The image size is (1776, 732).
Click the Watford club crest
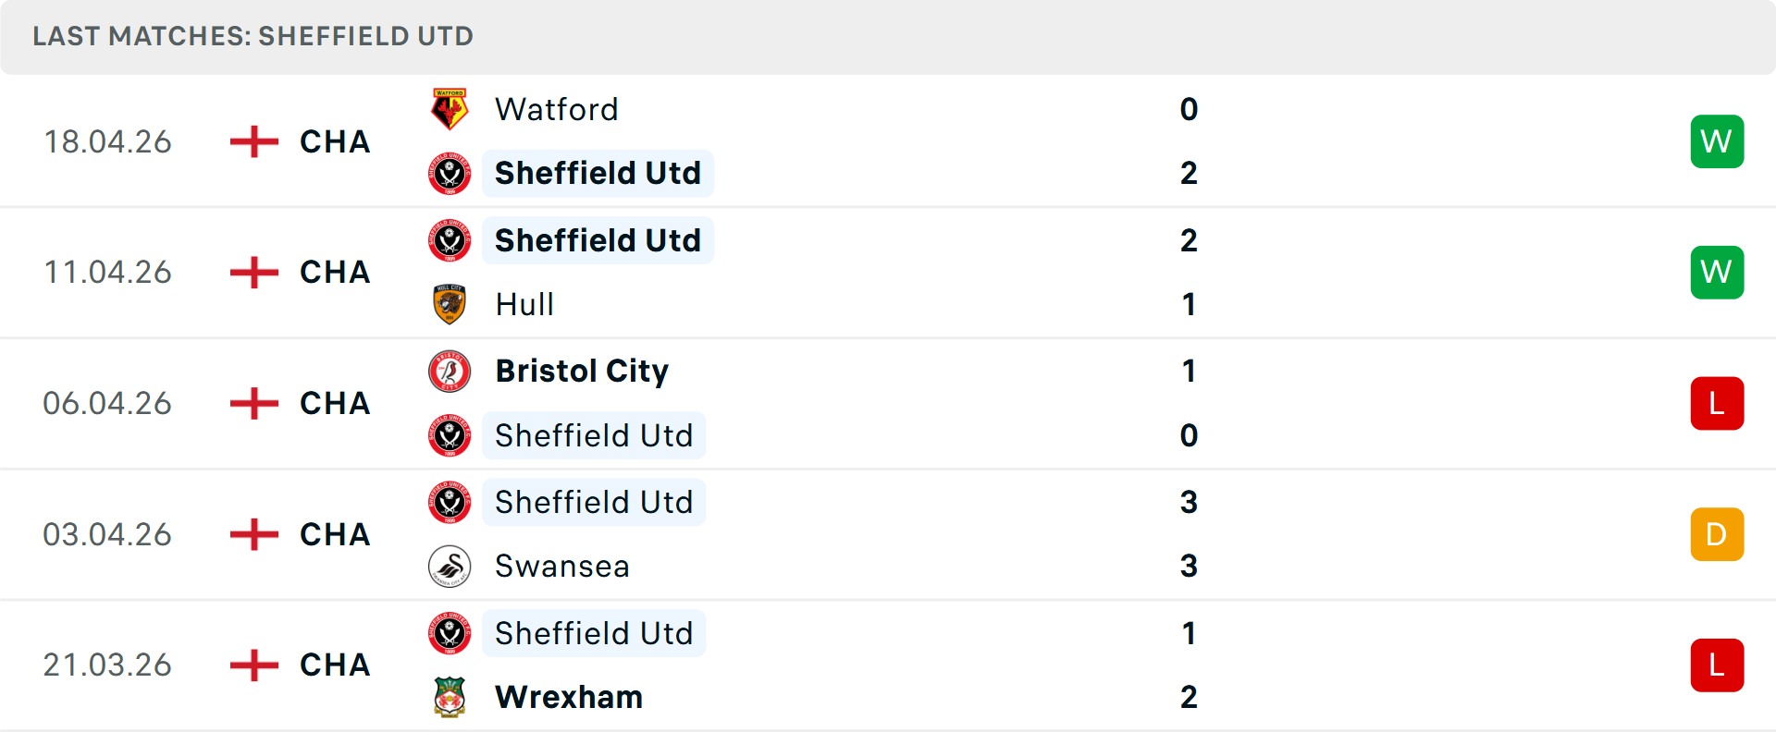[x=450, y=108]
